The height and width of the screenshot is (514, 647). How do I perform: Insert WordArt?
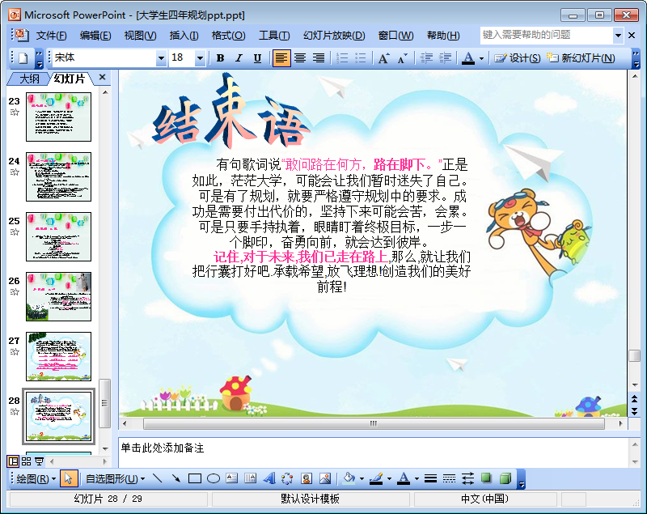click(269, 478)
